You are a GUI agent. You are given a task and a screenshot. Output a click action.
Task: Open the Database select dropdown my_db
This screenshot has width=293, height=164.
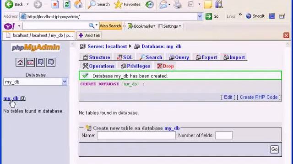coord(36,82)
